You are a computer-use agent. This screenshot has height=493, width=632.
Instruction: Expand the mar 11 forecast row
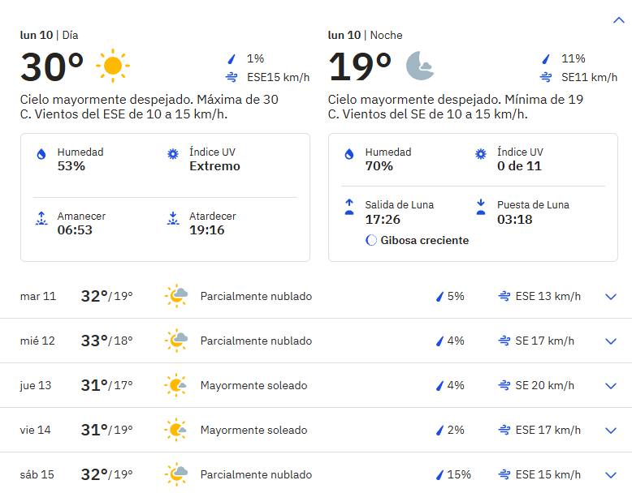pos(611,297)
